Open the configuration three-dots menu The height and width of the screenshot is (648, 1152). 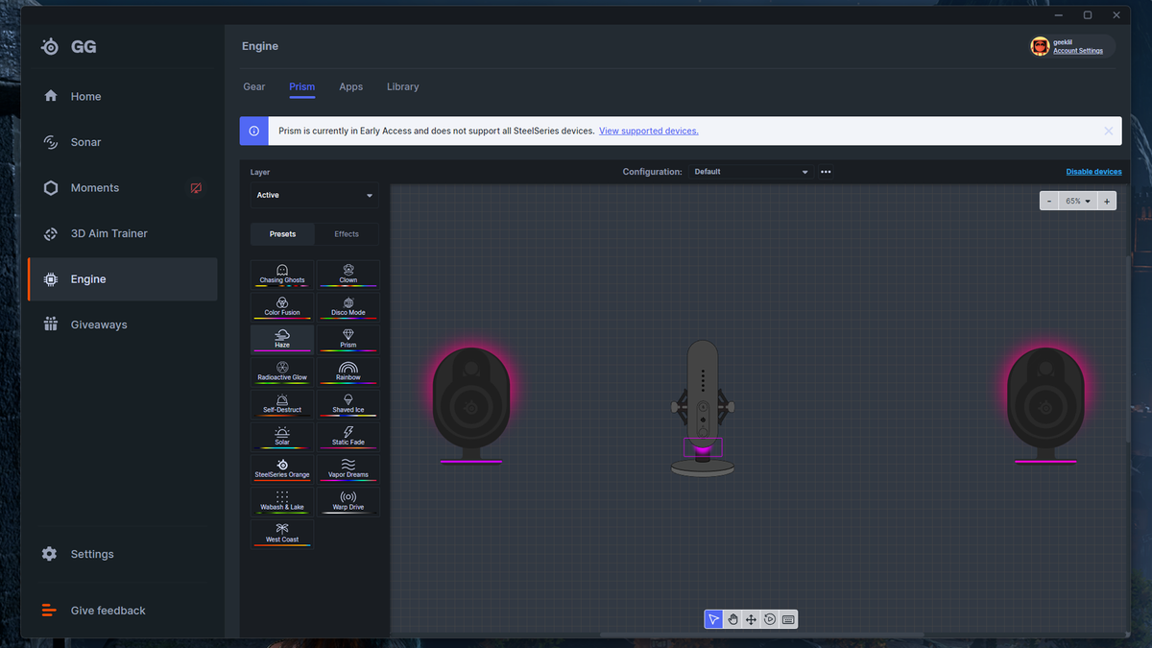826,172
